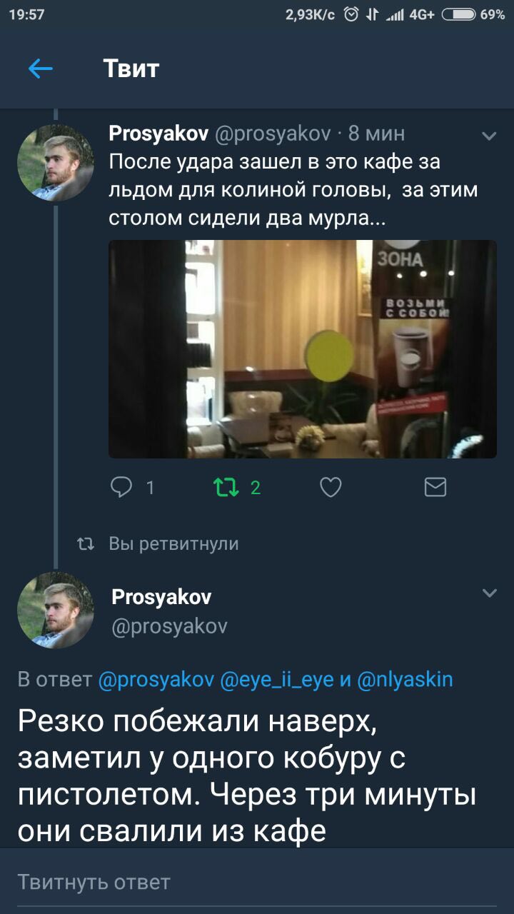Open the main tweet text about the кобура
The image size is (514, 914).
pyautogui.click(x=247, y=775)
